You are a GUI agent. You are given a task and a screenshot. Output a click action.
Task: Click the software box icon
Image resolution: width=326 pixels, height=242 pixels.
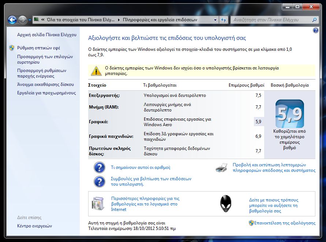(x=98, y=203)
